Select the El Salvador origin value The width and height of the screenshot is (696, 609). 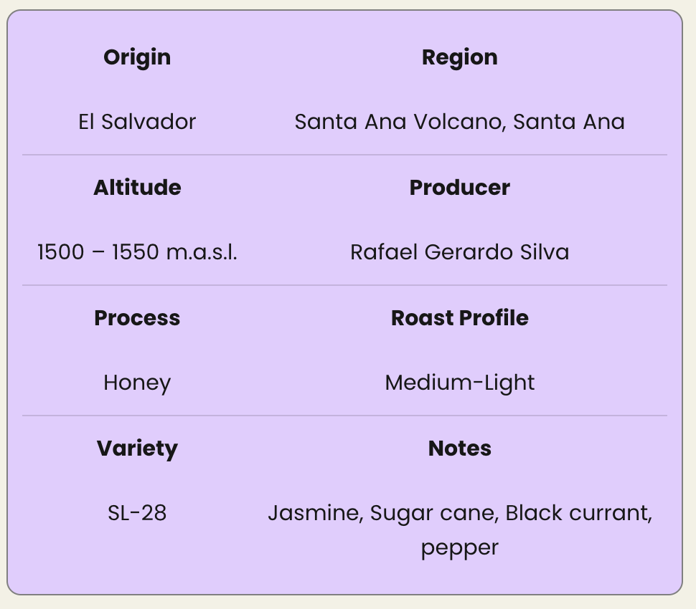click(137, 122)
